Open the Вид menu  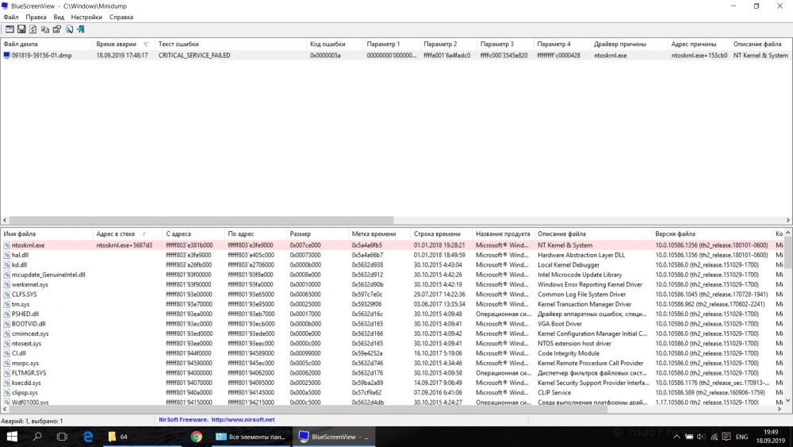59,17
